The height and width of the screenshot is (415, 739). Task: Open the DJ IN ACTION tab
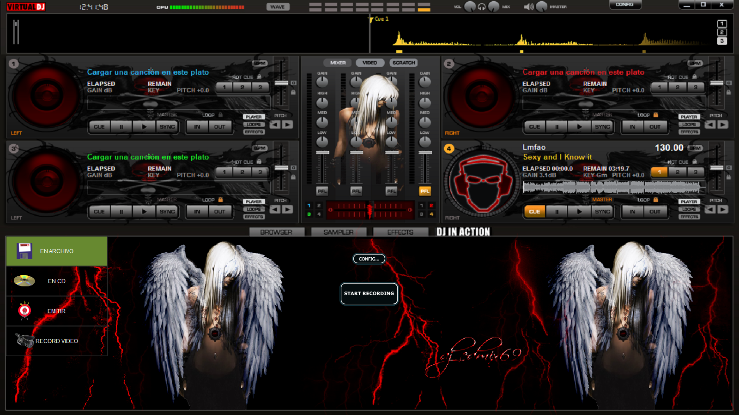click(x=463, y=232)
